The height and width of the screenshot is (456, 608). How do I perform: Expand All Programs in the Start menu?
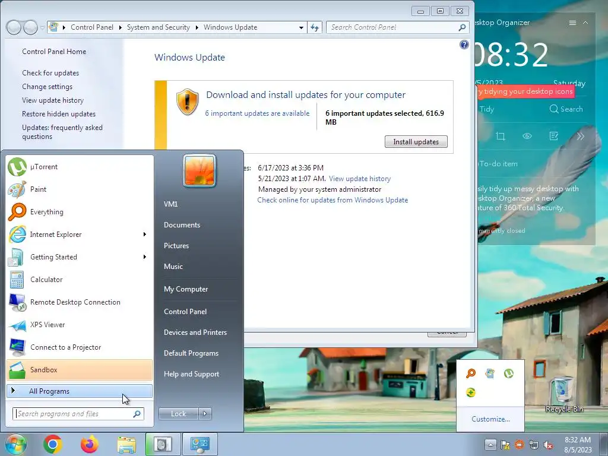click(80, 391)
